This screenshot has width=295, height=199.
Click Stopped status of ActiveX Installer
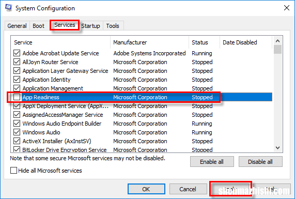(202, 141)
